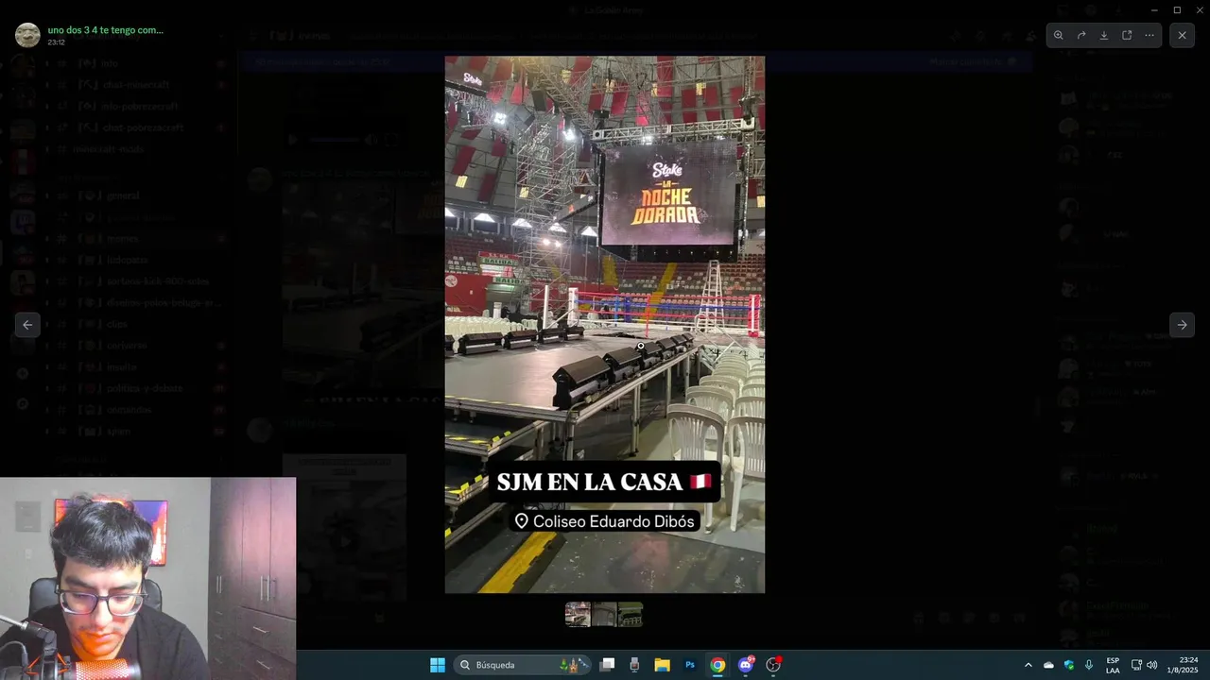Open Task View from the taskbar
Screen dimensions: 1210x680
[x=608, y=665]
